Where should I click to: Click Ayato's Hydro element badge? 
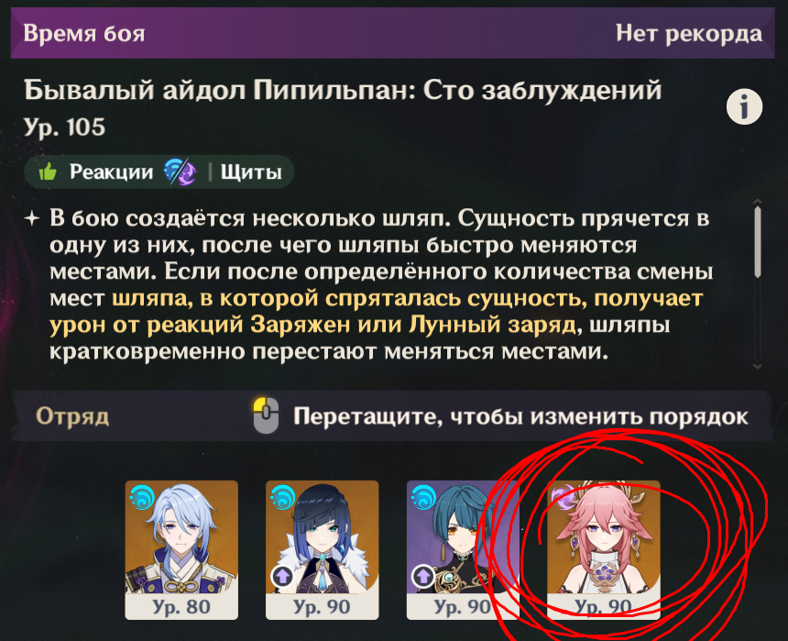pos(142,497)
